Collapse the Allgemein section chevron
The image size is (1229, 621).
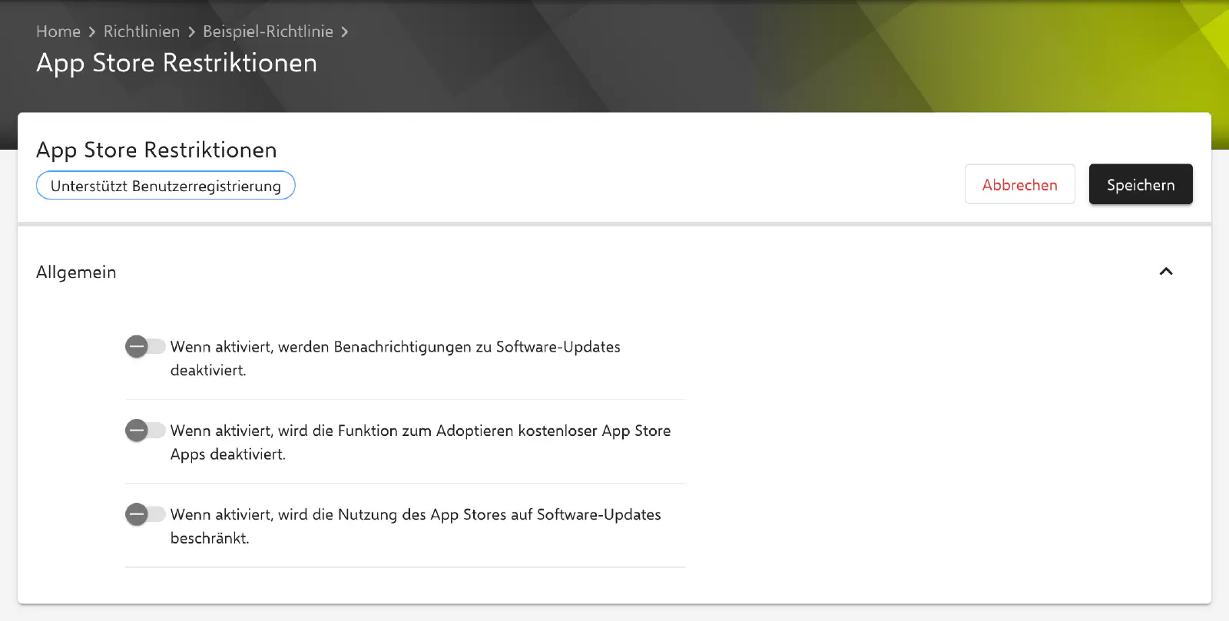coord(1166,272)
